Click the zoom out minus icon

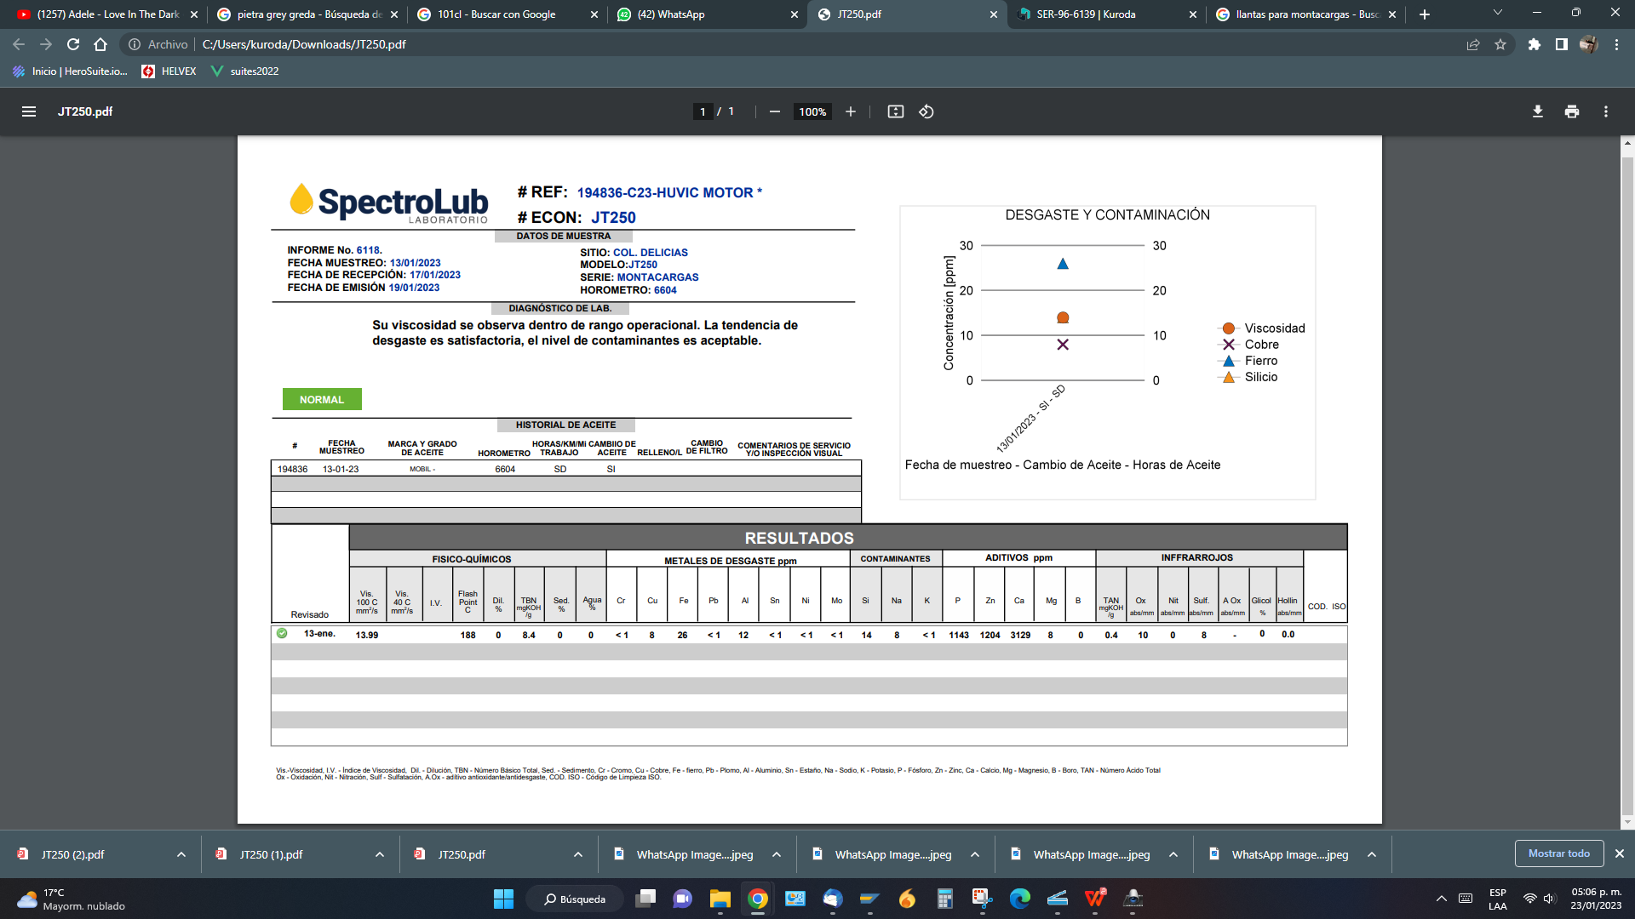[774, 111]
